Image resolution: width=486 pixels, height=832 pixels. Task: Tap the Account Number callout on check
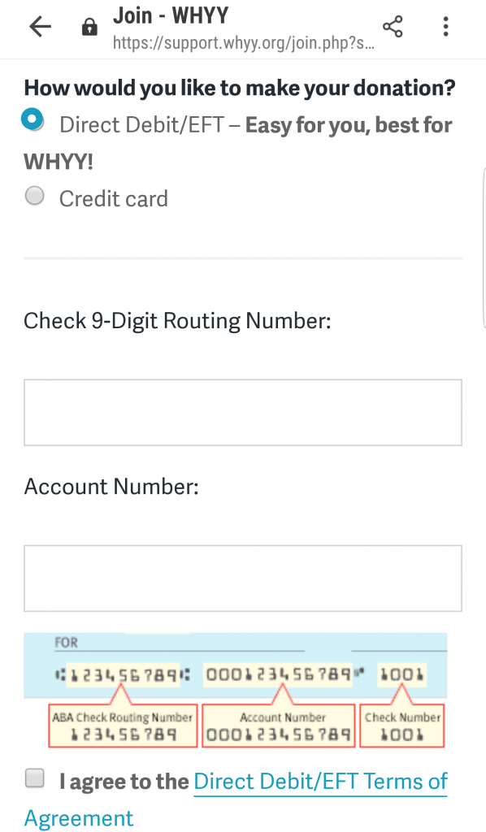point(279,726)
